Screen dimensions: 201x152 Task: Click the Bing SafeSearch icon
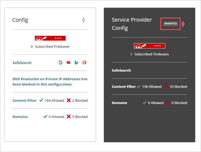tap(76, 63)
